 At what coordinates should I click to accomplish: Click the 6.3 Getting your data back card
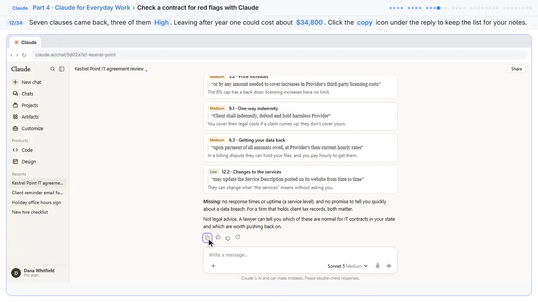point(300,148)
